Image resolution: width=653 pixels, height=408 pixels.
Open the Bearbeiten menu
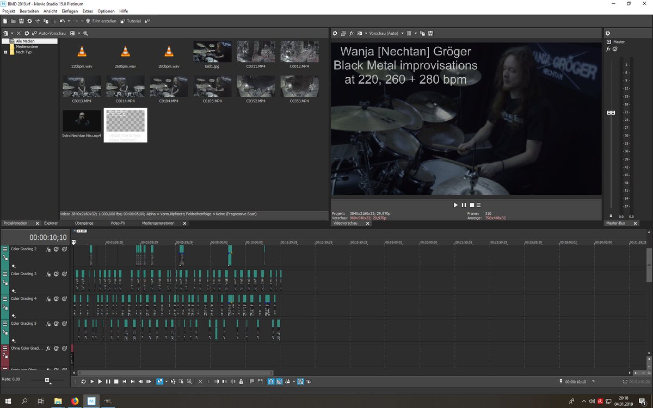[x=29, y=11]
